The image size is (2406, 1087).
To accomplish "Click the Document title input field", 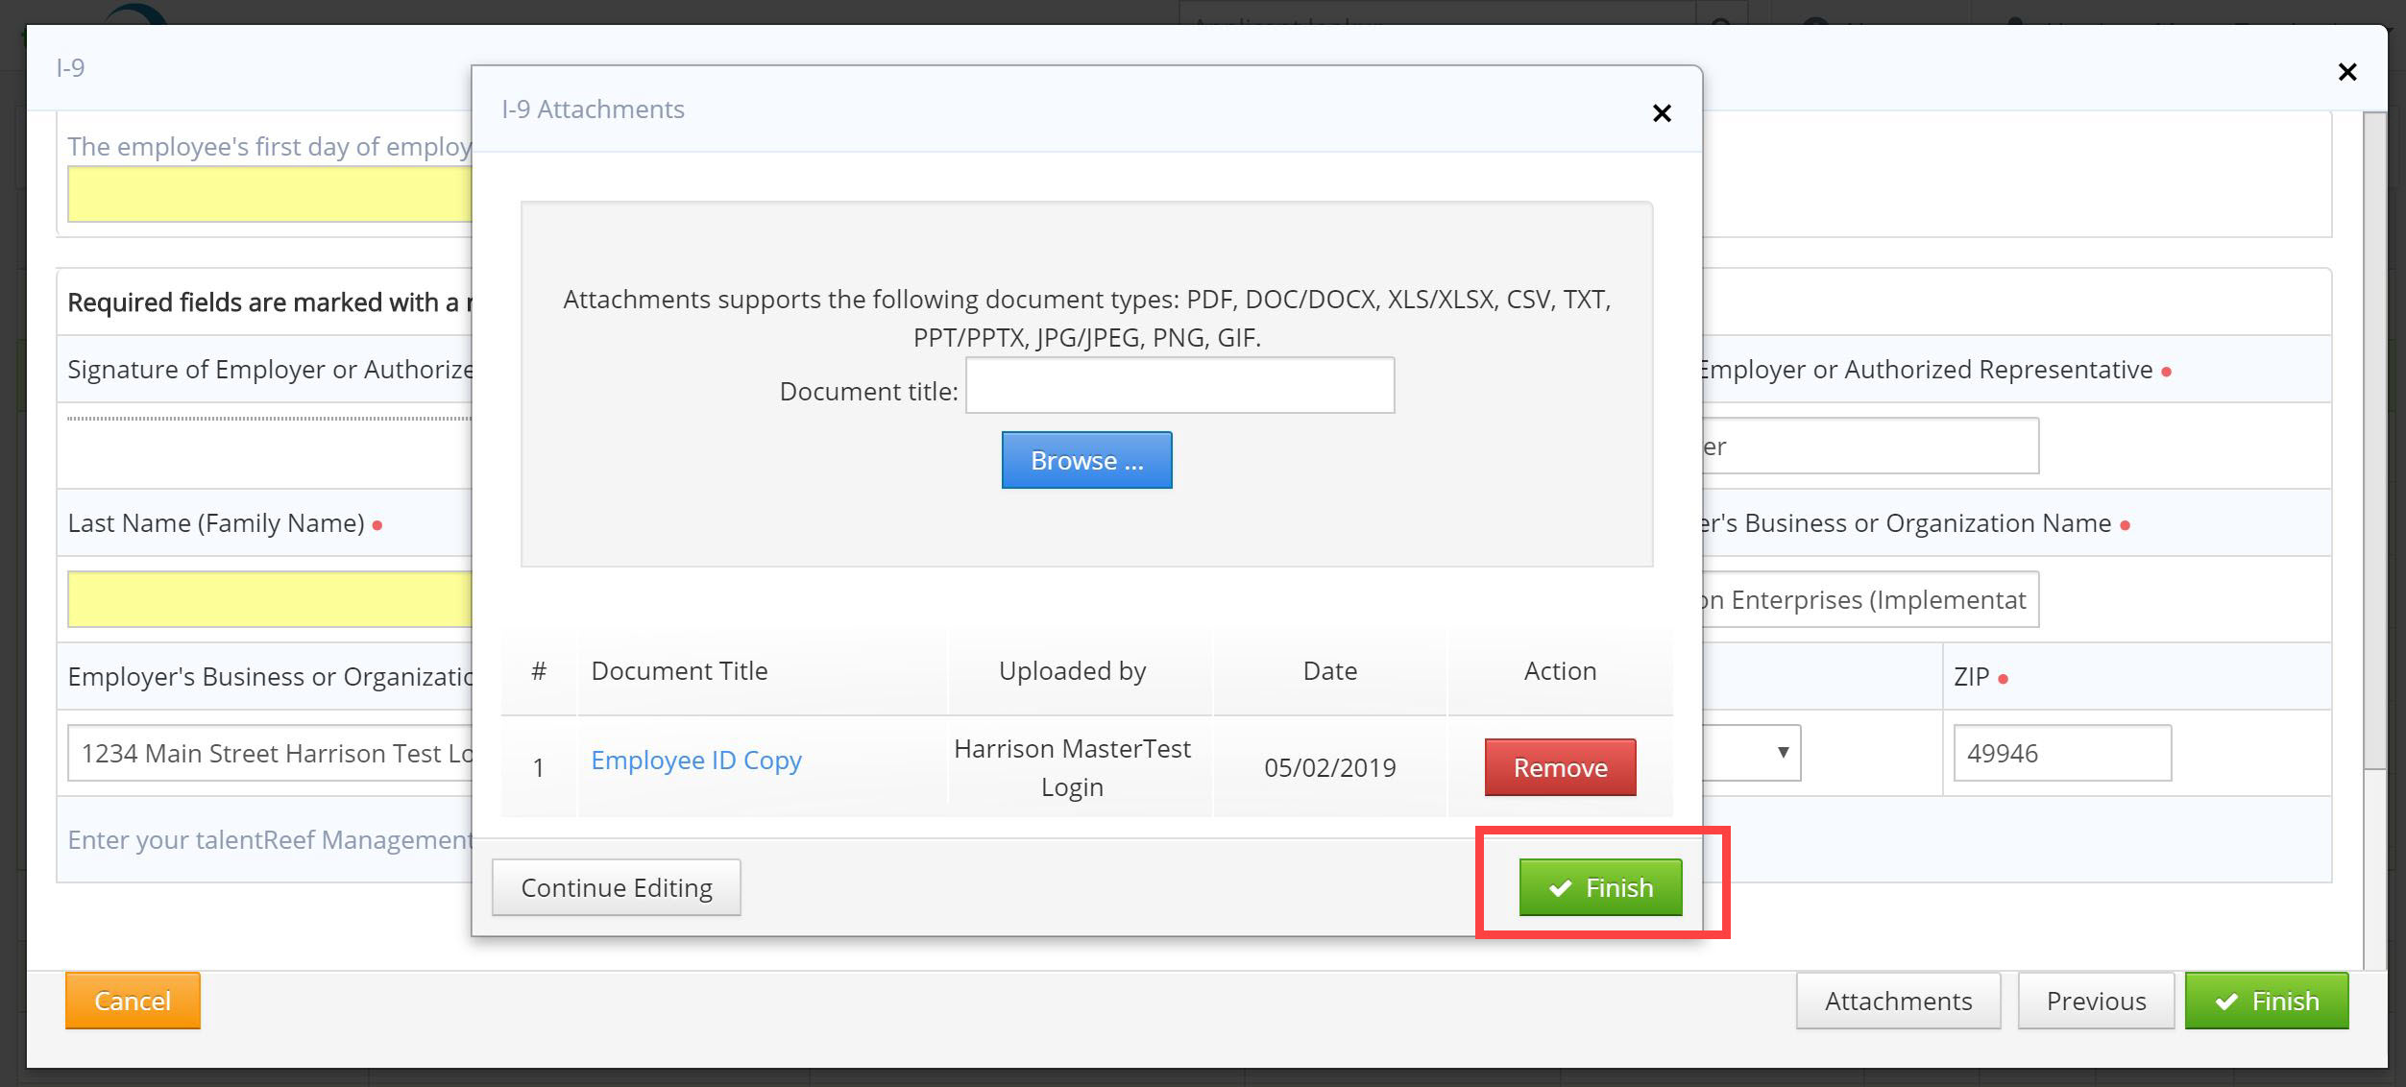I will (1179, 386).
